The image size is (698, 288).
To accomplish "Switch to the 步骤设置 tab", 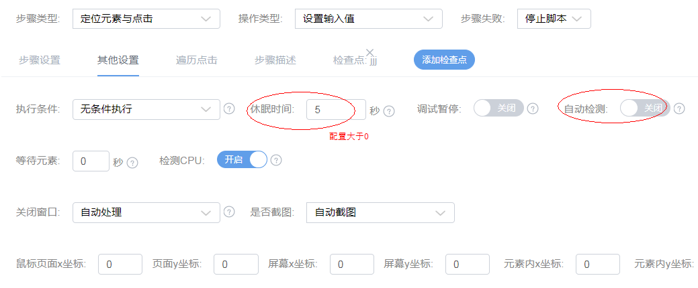I will [x=40, y=60].
